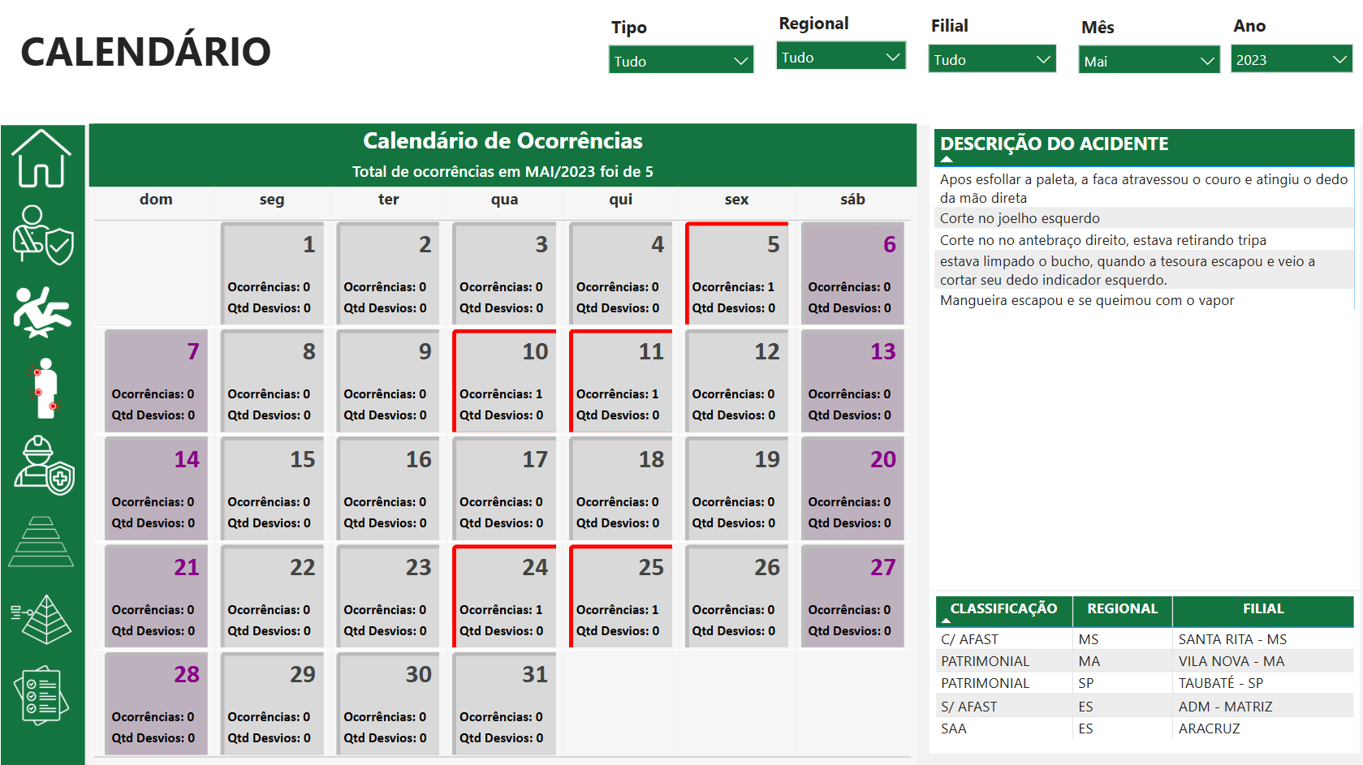Click filial cell 'SANTA RITA - MS'
Image resolution: width=1363 pixels, height=765 pixels.
click(x=1232, y=639)
